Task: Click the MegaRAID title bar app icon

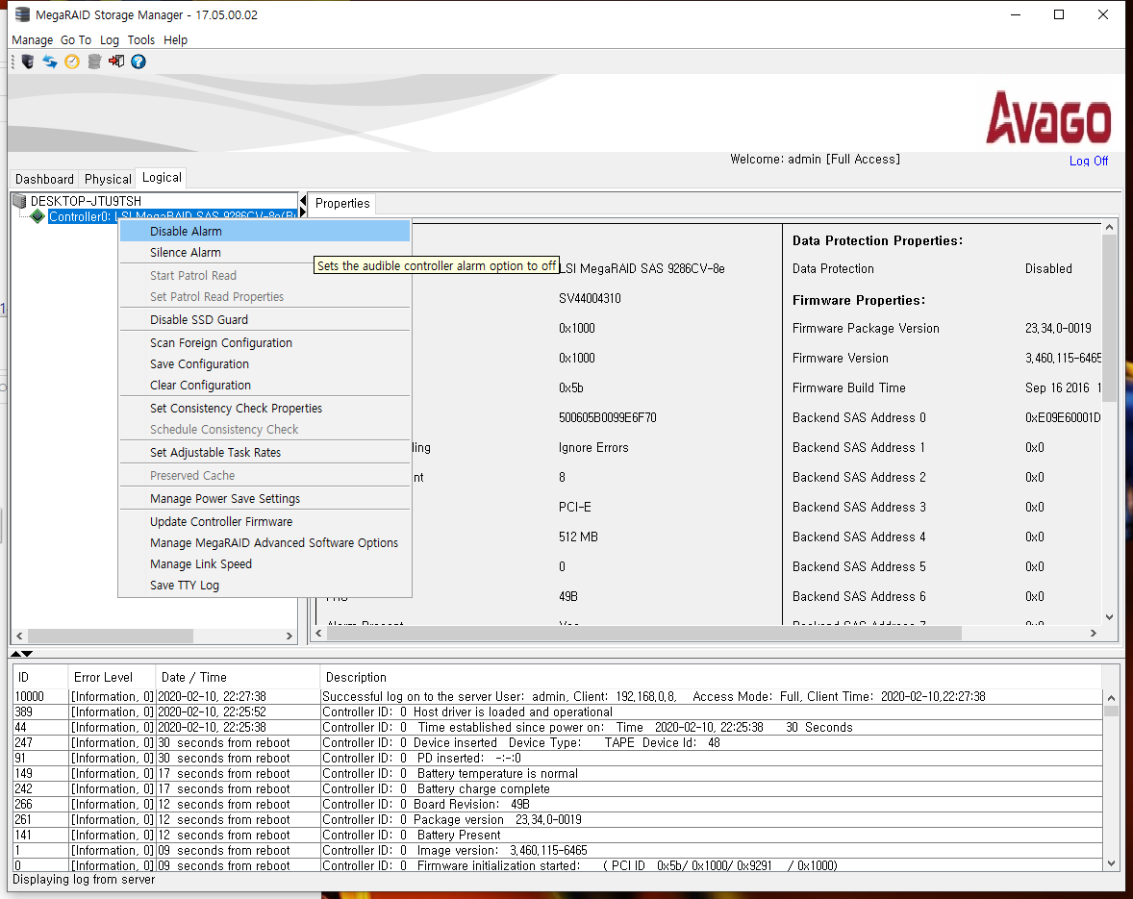Action: (x=22, y=14)
